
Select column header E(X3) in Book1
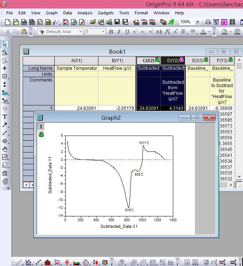197,61
